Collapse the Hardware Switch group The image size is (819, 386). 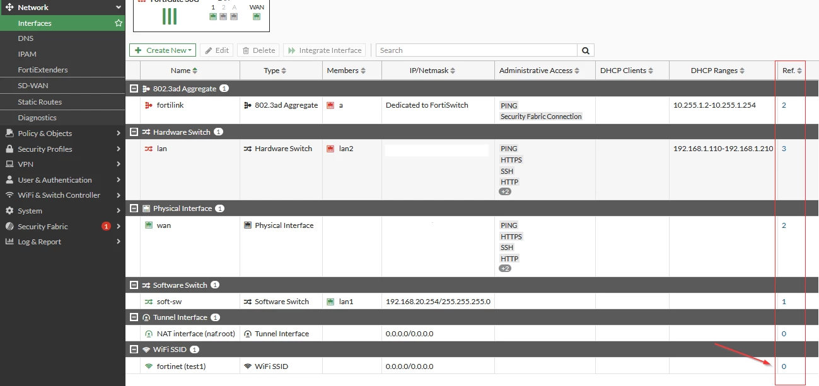point(134,132)
